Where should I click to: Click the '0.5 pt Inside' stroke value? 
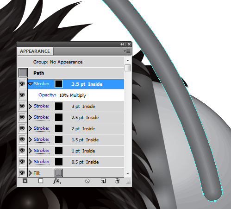(85, 162)
